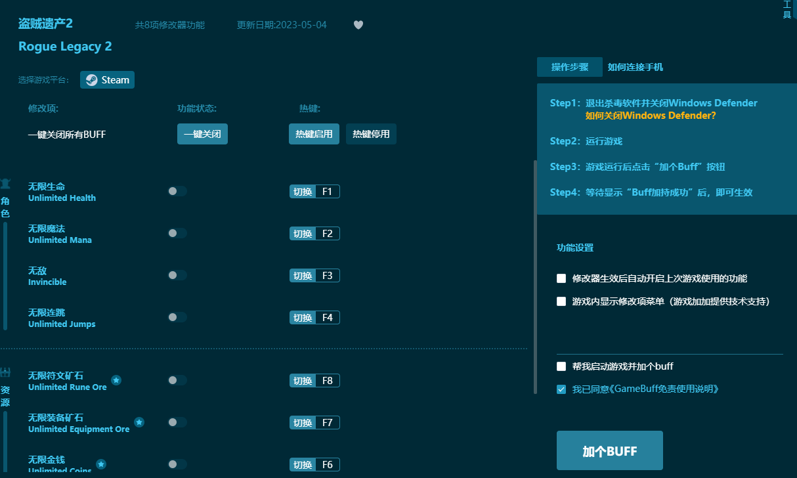Click the 一键关闭 button

(x=202, y=134)
